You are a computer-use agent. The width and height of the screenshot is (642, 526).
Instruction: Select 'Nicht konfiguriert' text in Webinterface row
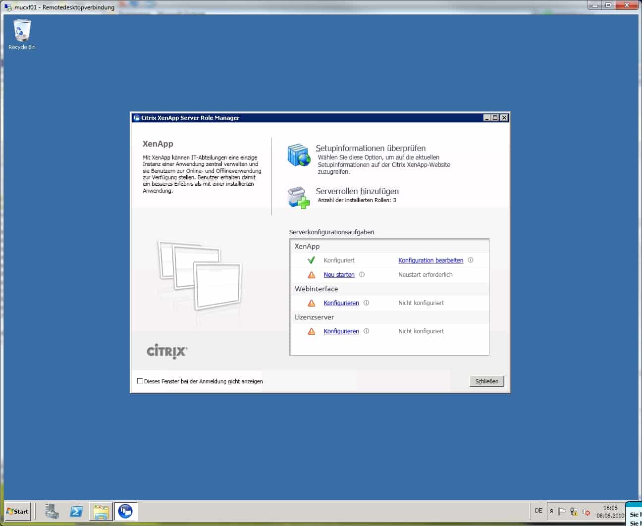421,303
